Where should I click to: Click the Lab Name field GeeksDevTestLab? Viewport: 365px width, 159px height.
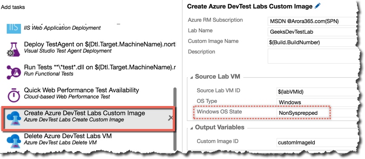tap(312, 32)
